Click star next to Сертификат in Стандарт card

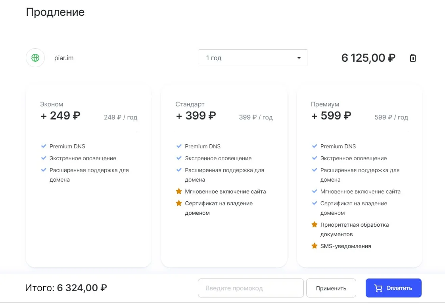[x=179, y=203]
